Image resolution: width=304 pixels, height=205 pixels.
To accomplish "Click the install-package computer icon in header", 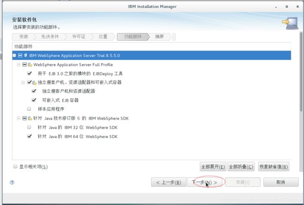I will [x=290, y=23].
